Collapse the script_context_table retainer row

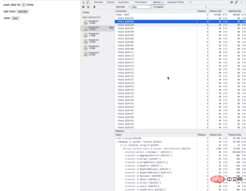pos(123,149)
